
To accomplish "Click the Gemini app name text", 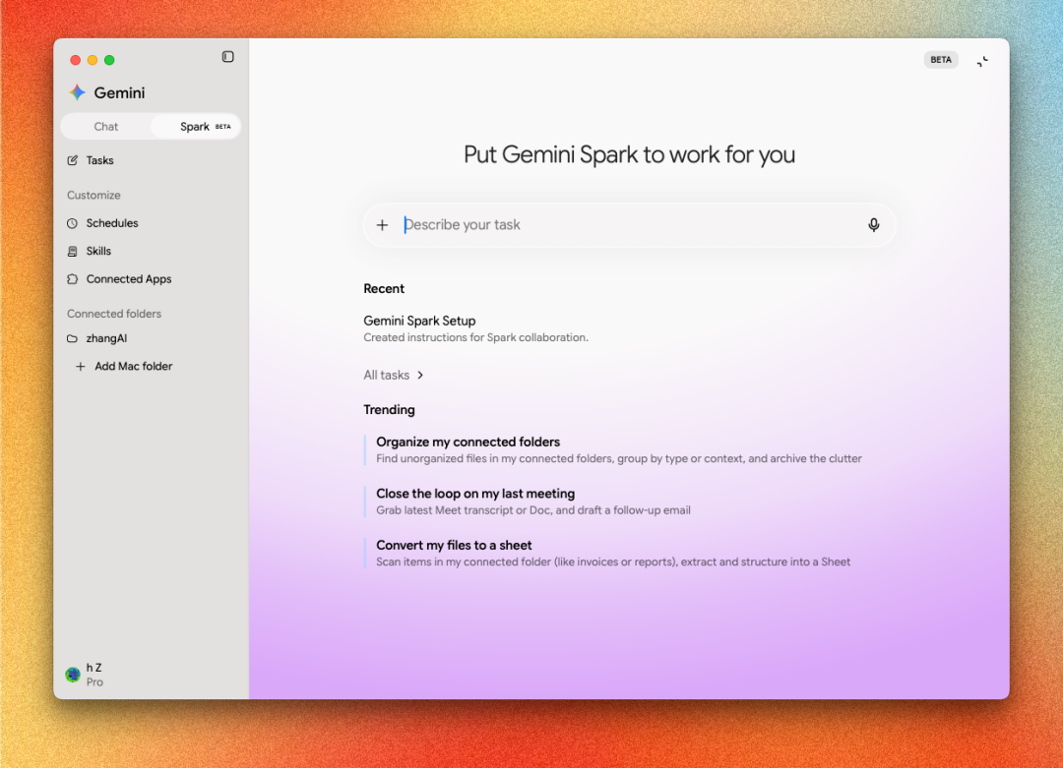I will pyautogui.click(x=119, y=92).
